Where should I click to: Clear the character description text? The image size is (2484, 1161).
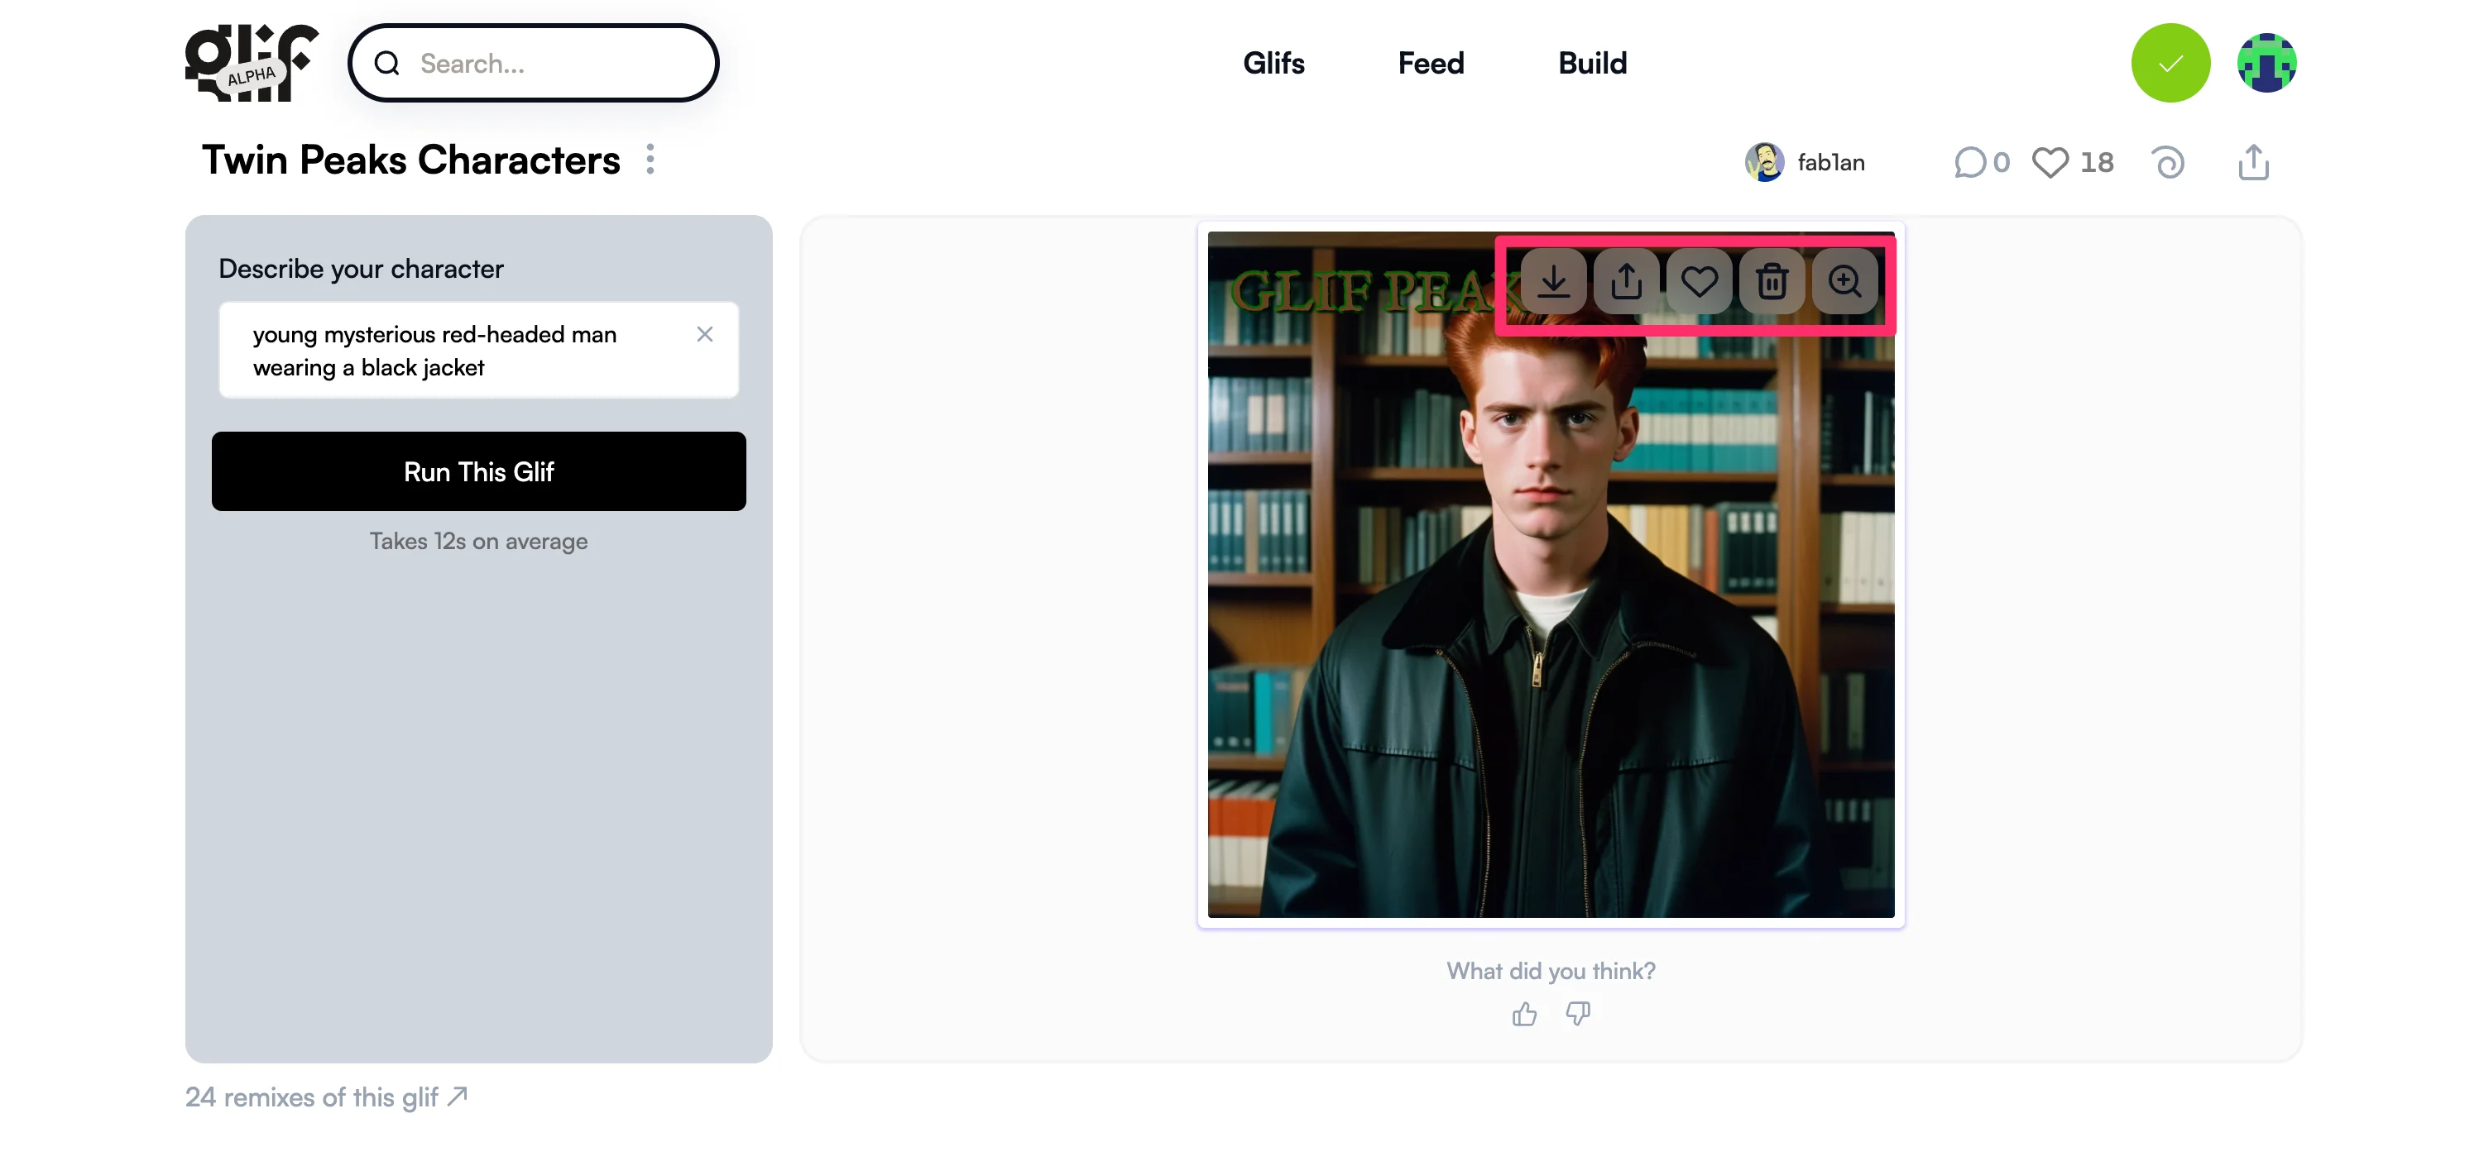point(705,334)
